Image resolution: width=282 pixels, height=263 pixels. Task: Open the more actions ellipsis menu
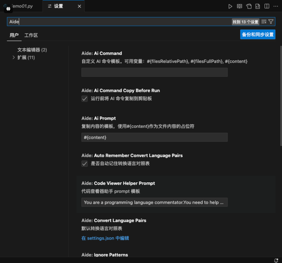point(276,6)
